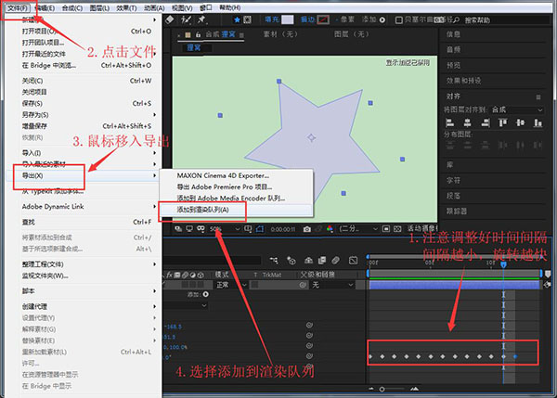Expand the 另存为(S) submenu
This screenshot has width=557, height=398.
point(154,115)
